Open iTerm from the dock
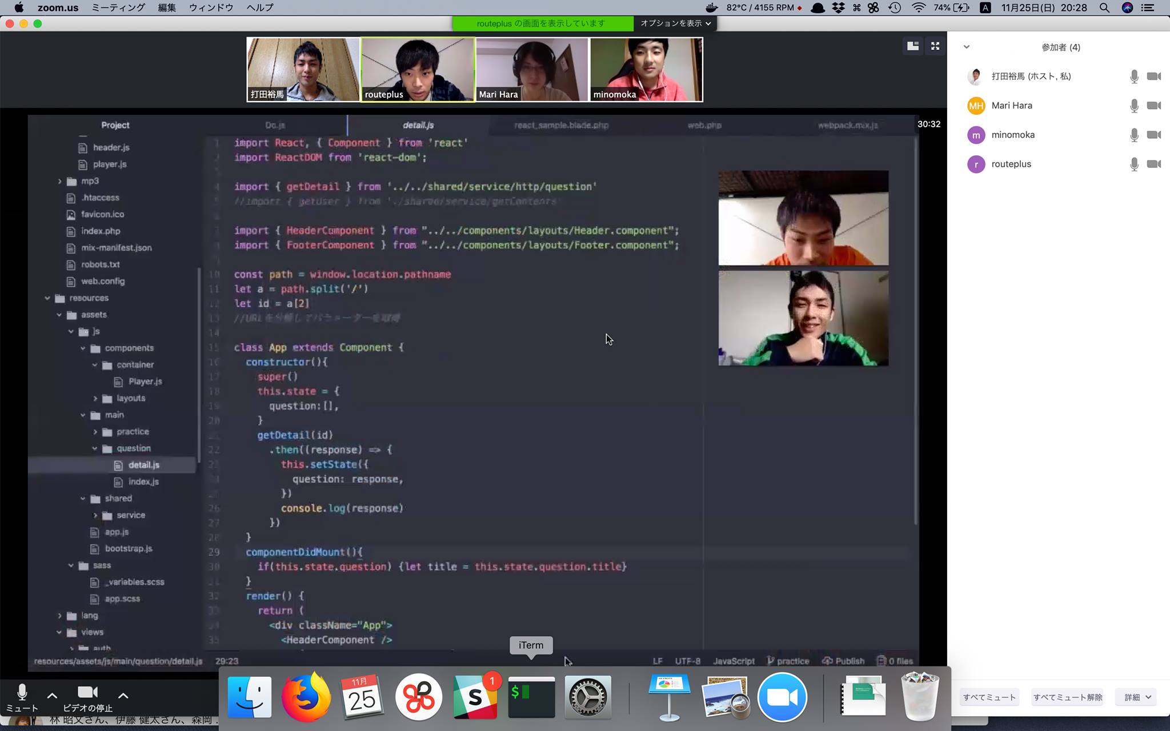1170x731 pixels. (531, 697)
